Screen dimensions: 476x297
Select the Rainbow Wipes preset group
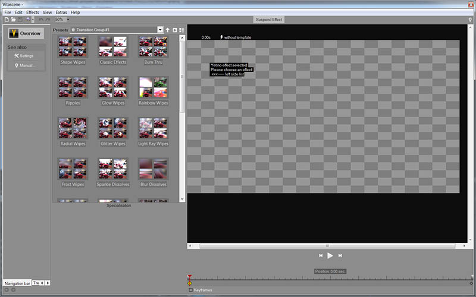click(x=154, y=91)
